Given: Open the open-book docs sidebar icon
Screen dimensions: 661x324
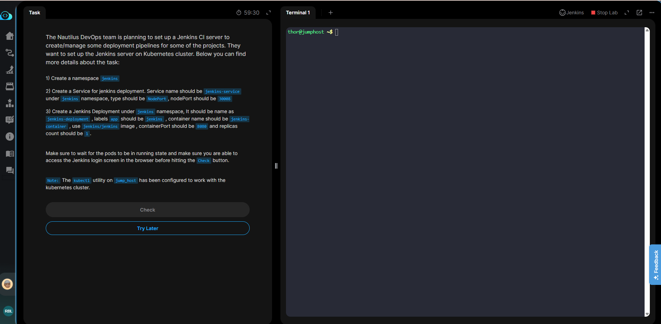Looking at the screenshot, I should pos(10,154).
